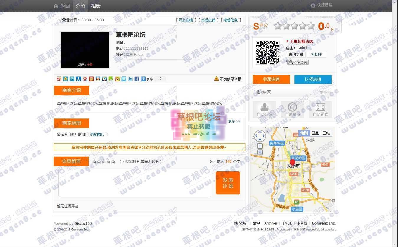This screenshot has width=398, height=247.
Task: Select the Sina Weibo share icon
Action: tap(59, 79)
